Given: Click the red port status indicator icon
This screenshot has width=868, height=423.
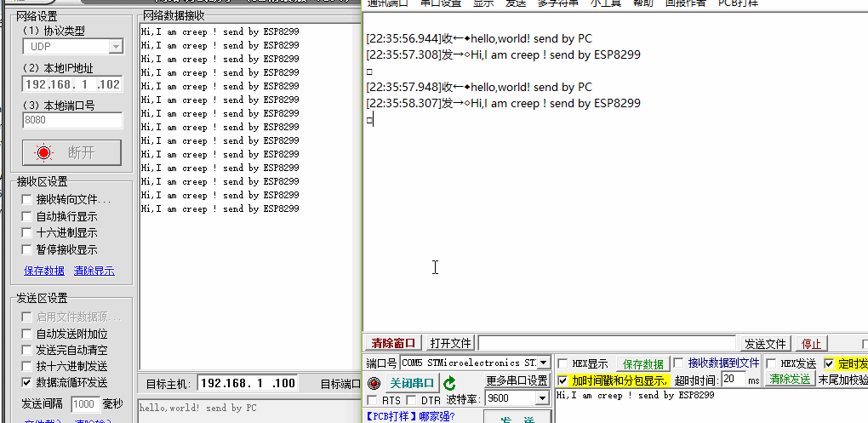Looking at the screenshot, I should [374, 383].
